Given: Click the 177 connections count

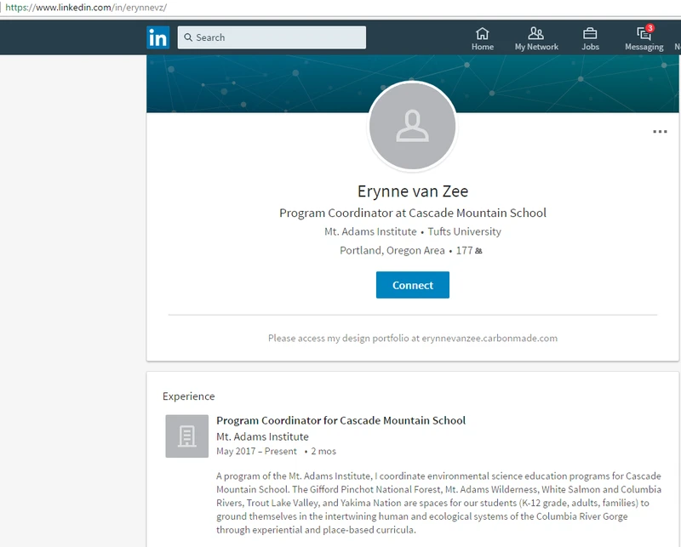Looking at the screenshot, I should coord(464,250).
